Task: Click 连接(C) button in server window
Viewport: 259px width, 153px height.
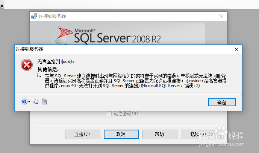Action: (x=83, y=134)
